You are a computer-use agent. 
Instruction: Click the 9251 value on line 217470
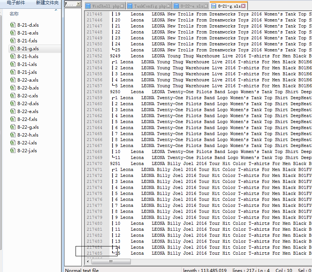(x=115, y=164)
